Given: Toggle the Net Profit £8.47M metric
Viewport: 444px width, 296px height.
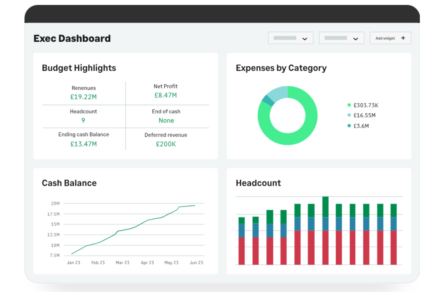Looking at the screenshot, I should tap(166, 95).
